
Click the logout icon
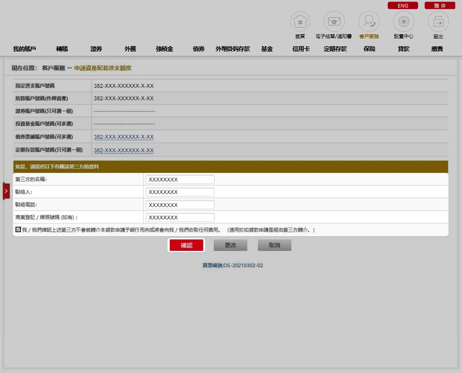pyautogui.click(x=438, y=22)
